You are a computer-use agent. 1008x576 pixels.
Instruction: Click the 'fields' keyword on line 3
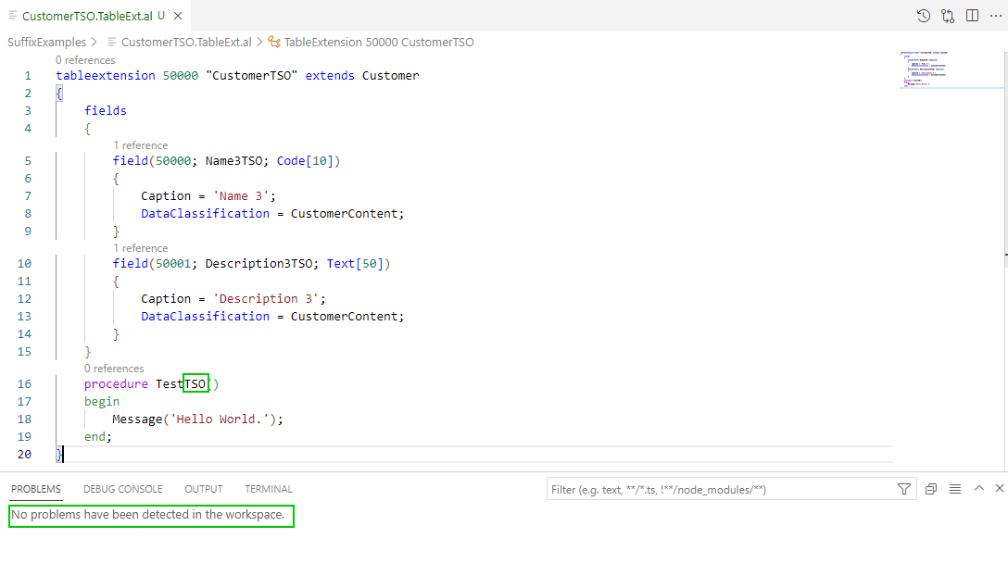coord(106,110)
